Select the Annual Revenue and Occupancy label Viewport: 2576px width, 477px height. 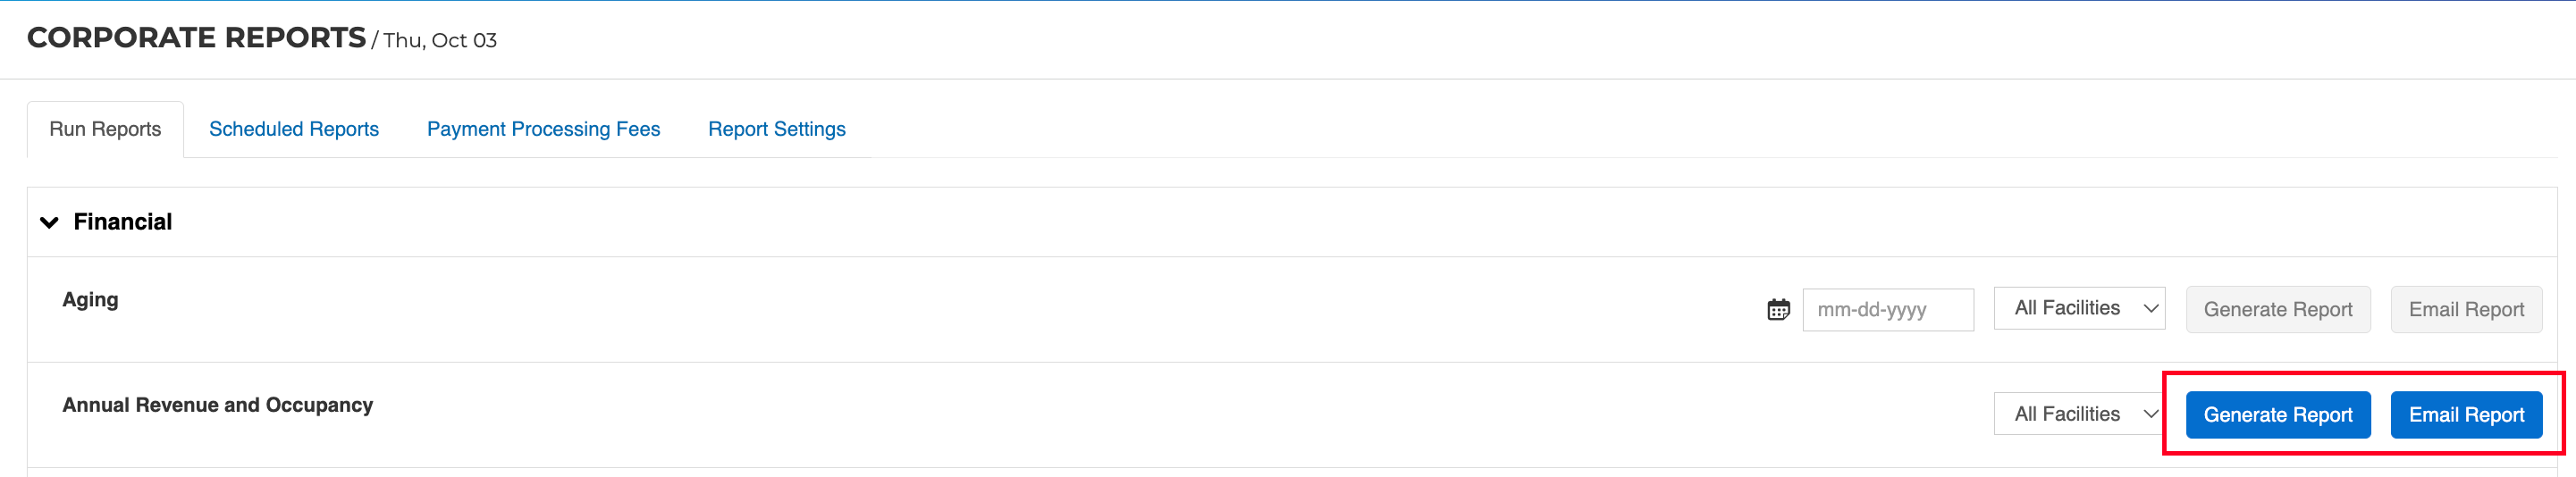tap(217, 405)
